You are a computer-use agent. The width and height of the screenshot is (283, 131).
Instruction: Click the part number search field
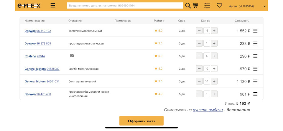pyautogui.click(x=125, y=6)
